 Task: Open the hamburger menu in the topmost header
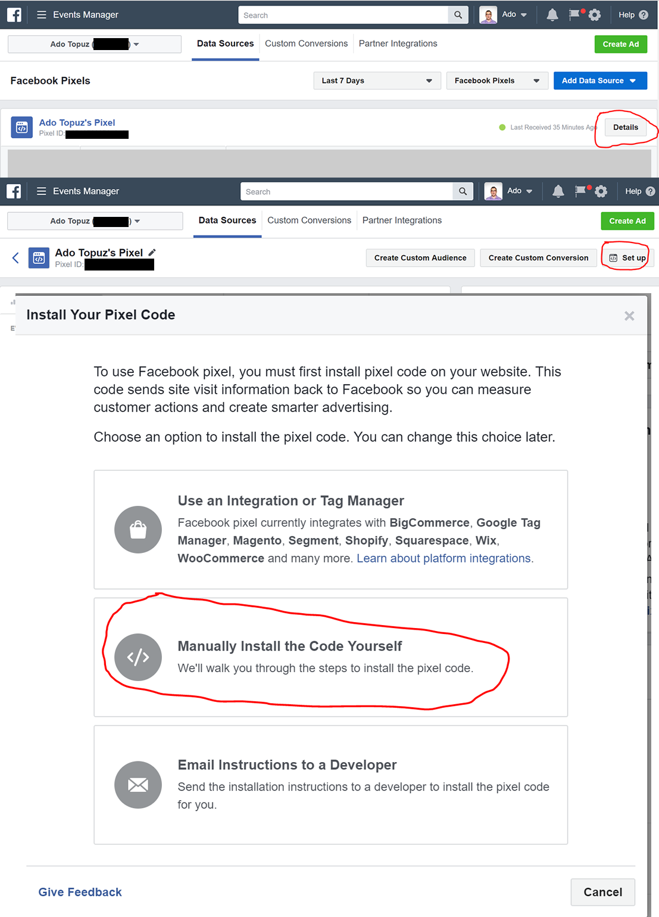tap(42, 15)
